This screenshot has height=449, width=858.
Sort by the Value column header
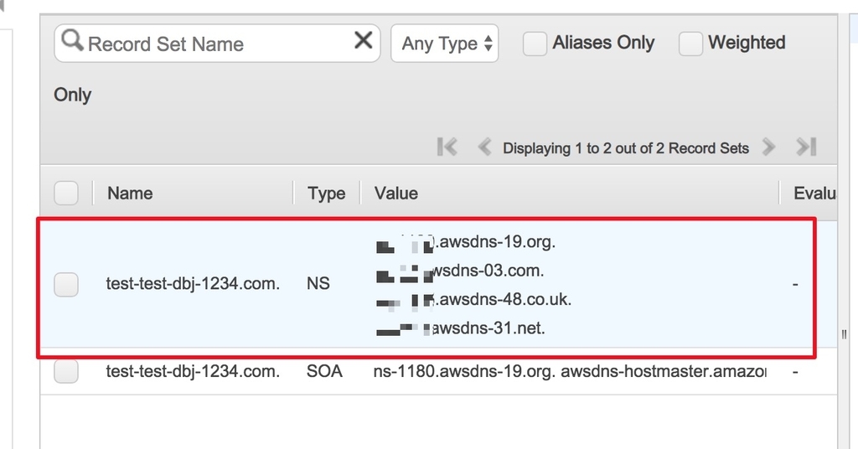(396, 193)
